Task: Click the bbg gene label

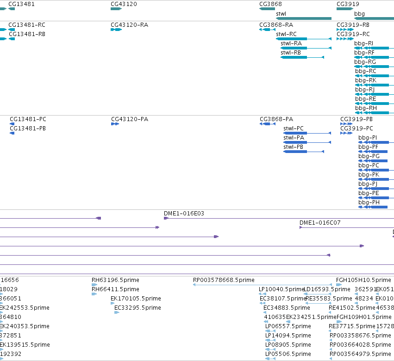Action: [359, 14]
